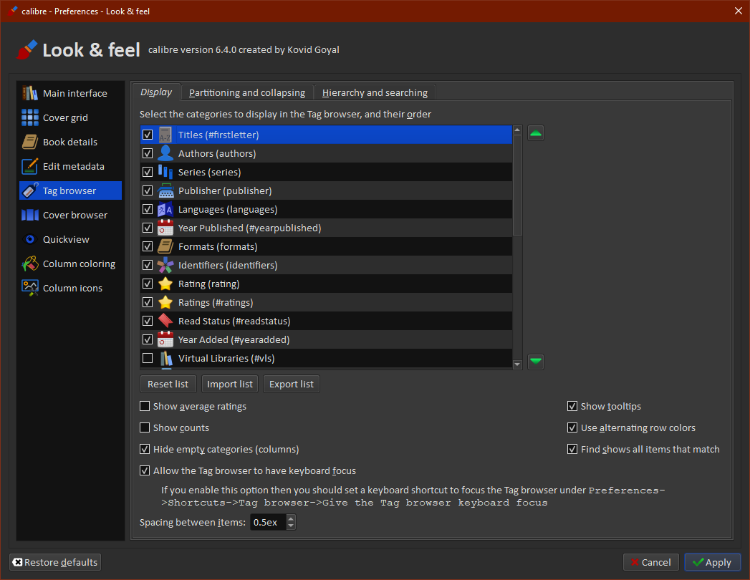Click the spacing between items input field
Viewport: 750px width, 580px height.
pyautogui.click(x=267, y=523)
